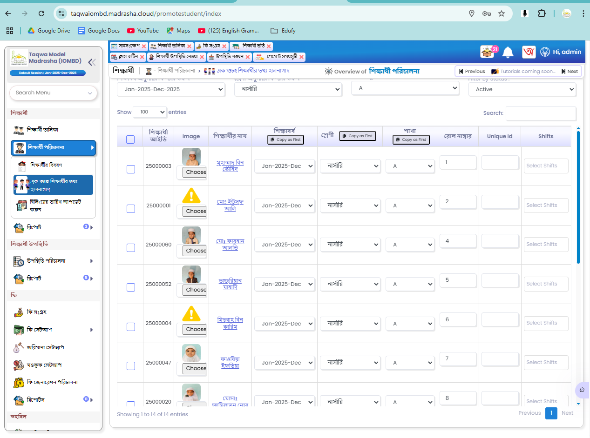Open class dropdown for student 25000003

[350, 166]
